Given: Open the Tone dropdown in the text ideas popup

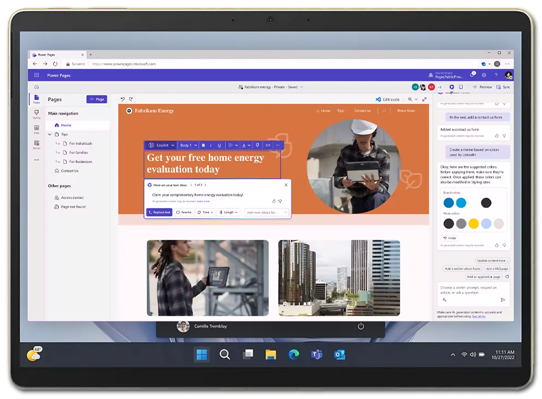Looking at the screenshot, I should (x=205, y=212).
